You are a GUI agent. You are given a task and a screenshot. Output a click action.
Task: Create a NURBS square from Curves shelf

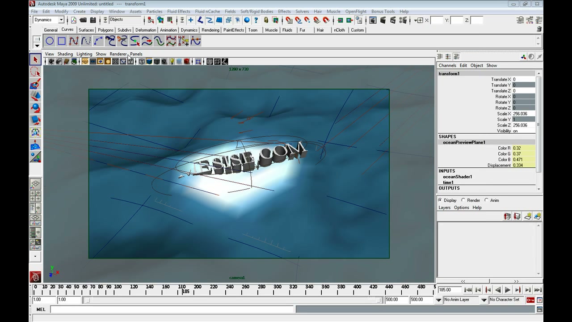point(62,41)
